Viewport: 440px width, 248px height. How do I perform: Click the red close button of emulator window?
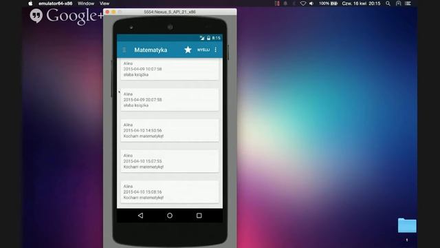click(107, 12)
